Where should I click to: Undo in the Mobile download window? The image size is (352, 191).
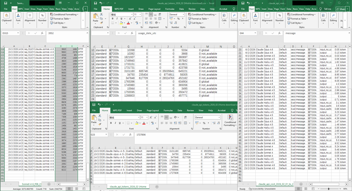tap(101, 3)
